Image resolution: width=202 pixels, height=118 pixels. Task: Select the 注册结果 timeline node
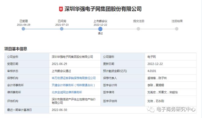click(x=177, y=29)
